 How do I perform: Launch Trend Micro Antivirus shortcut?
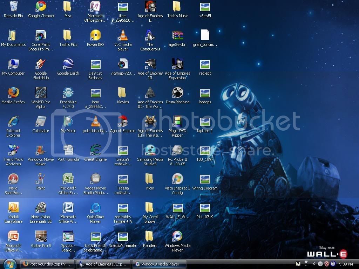coord(14,150)
